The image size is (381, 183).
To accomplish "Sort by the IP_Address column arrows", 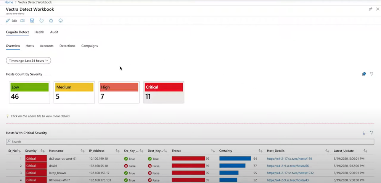I will [117, 151].
